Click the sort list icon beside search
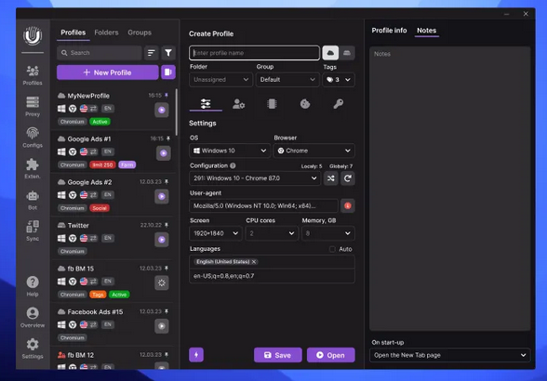Image resolution: width=547 pixels, height=381 pixels. pos(152,53)
